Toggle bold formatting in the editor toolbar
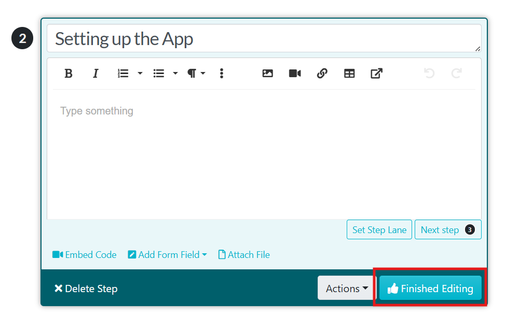 pyautogui.click(x=69, y=74)
